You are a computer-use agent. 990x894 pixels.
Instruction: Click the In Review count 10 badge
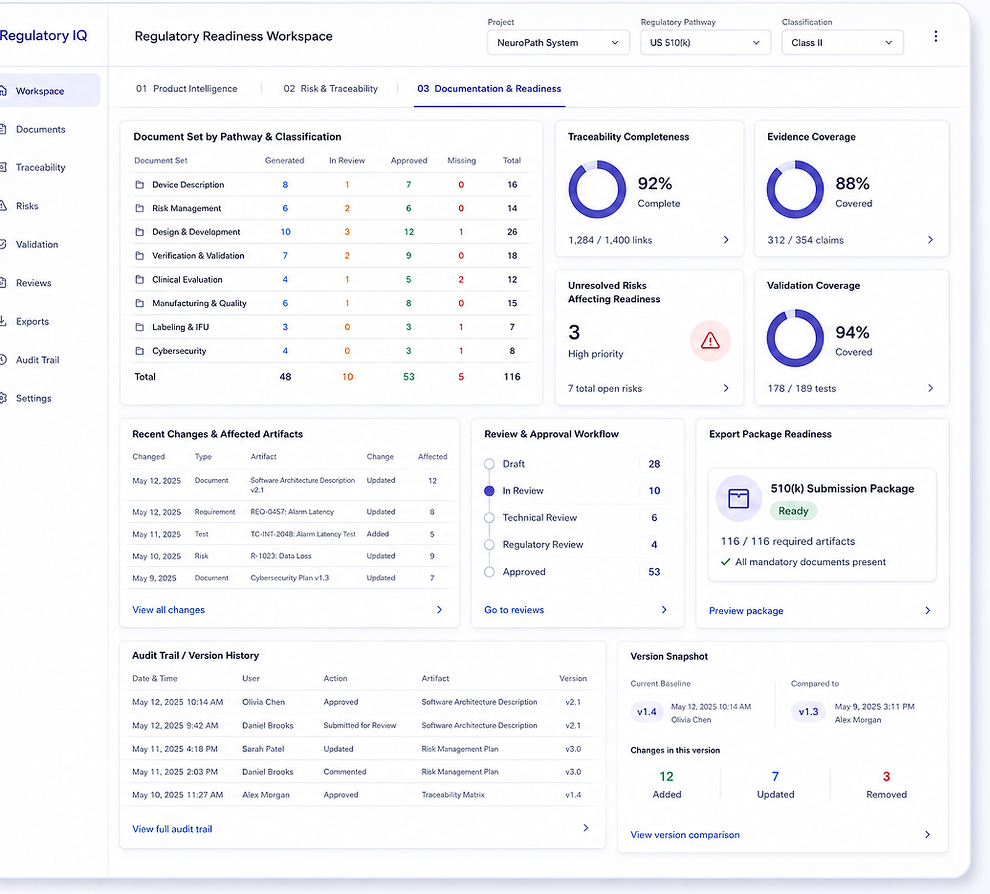(x=654, y=491)
